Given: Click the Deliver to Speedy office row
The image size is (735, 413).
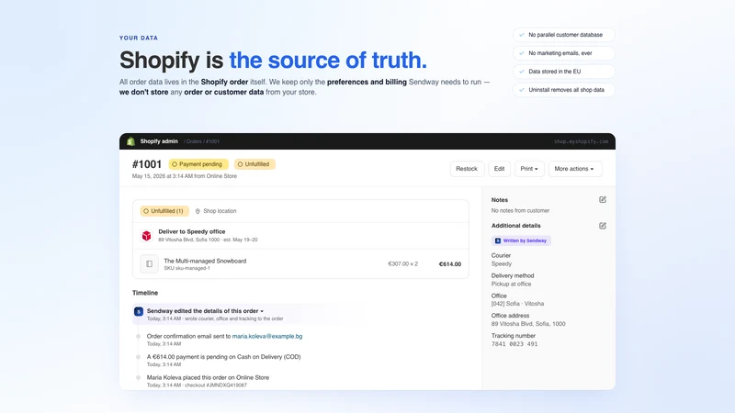Looking at the screenshot, I should point(300,236).
